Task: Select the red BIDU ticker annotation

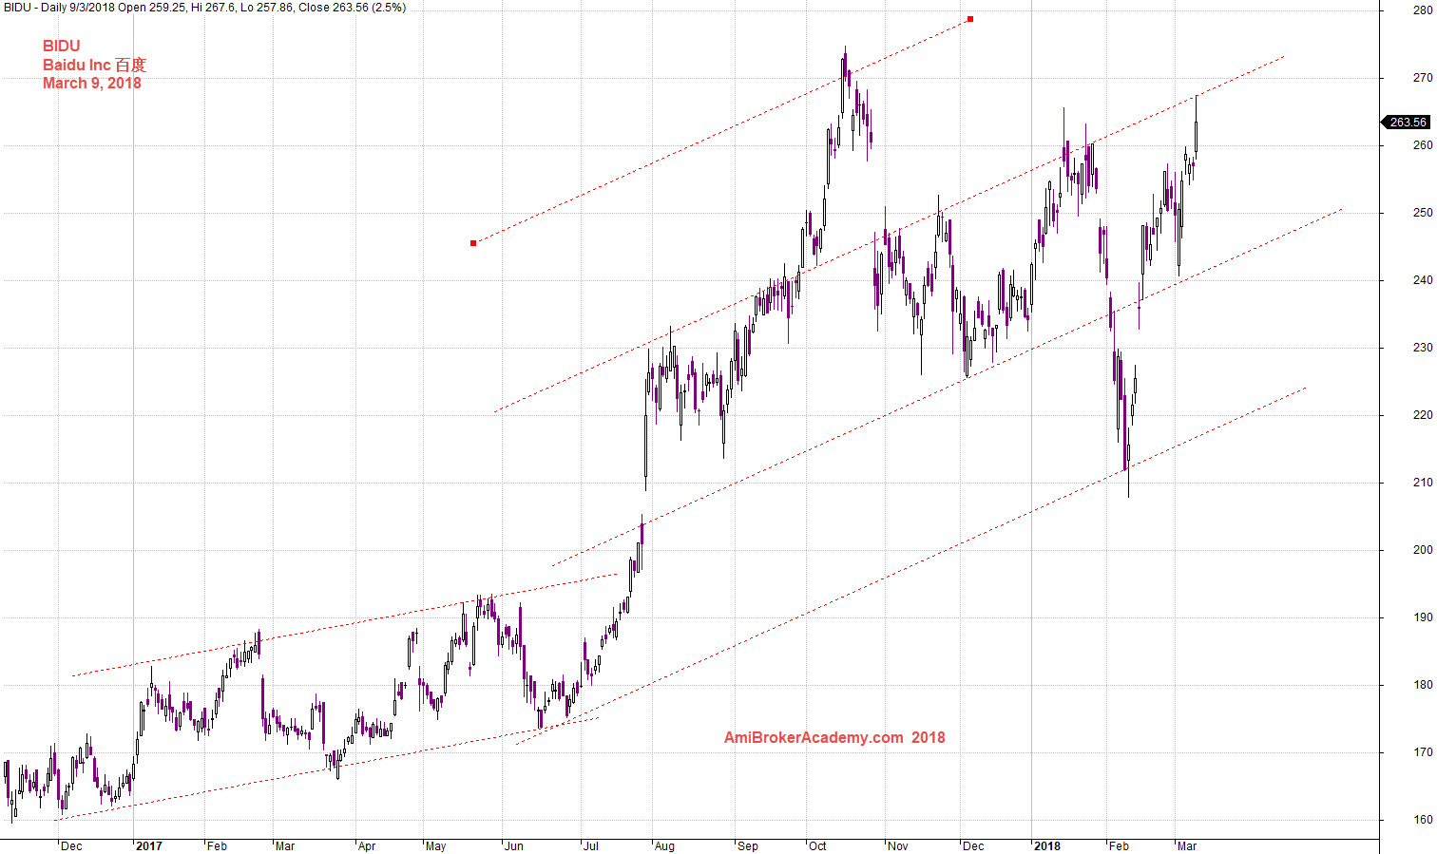Action: (62, 46)
